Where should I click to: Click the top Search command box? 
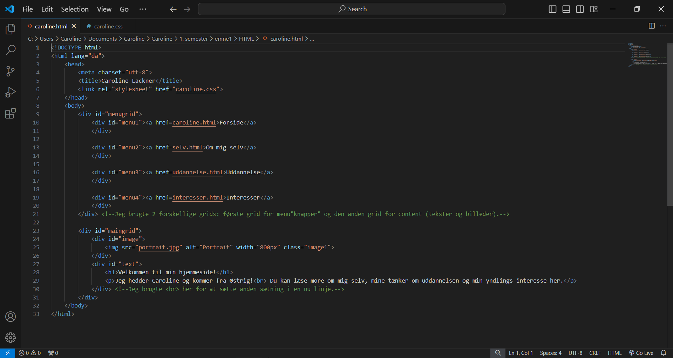click(352, 9)
